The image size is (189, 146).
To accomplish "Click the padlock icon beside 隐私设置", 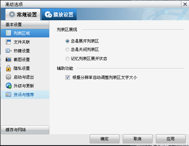I will 8,68.
